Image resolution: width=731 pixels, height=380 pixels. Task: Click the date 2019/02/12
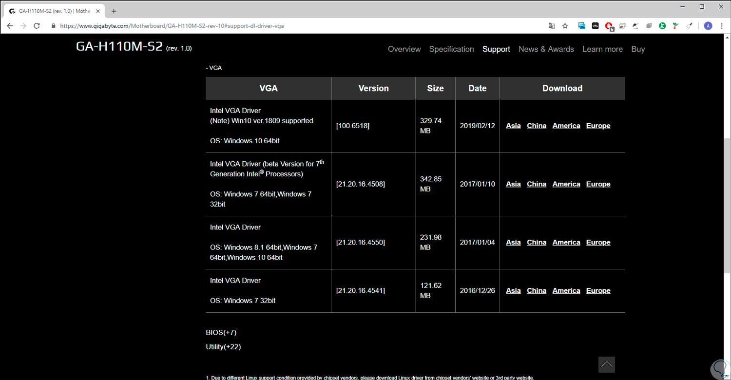pyautogui.click(x=478, y=126)
